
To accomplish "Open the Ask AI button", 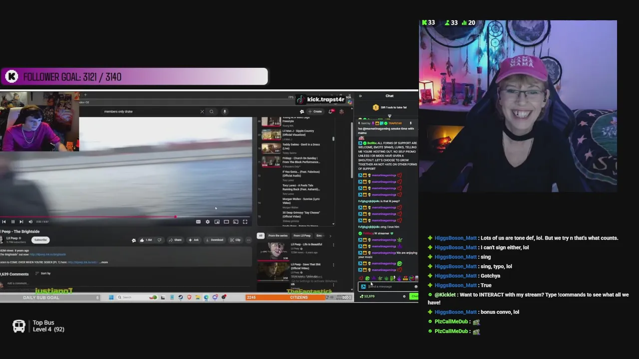I will pyautogui.click(x=194, y=240).
